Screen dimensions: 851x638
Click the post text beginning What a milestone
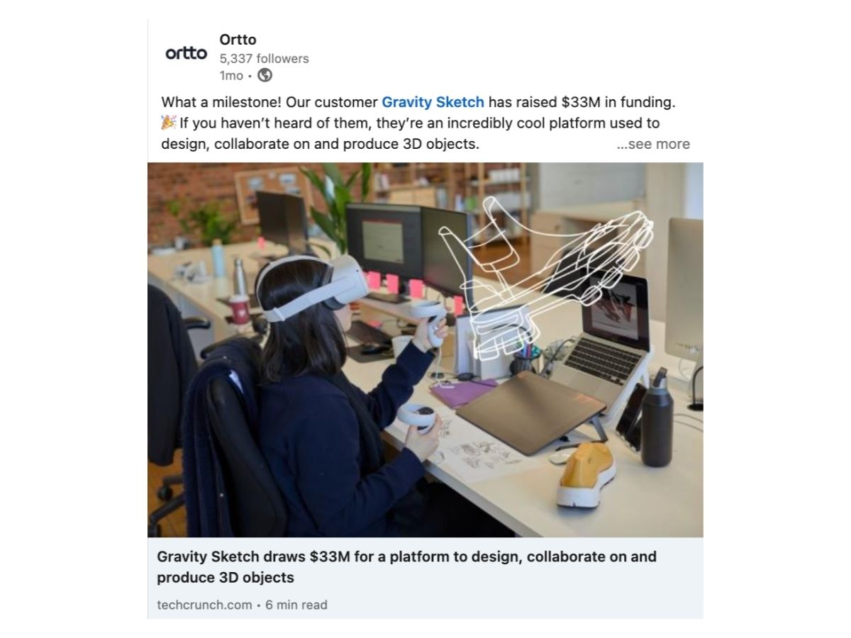tap(418, 123)
